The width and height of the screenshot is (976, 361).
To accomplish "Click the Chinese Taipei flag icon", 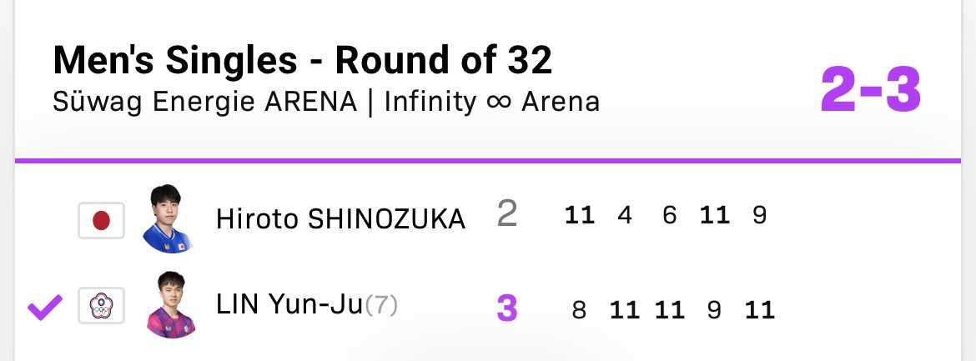I will tap(101, 308).
